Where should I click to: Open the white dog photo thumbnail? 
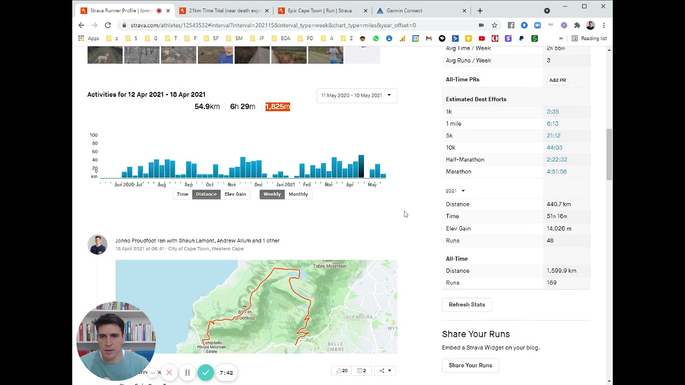pos(105,55)
